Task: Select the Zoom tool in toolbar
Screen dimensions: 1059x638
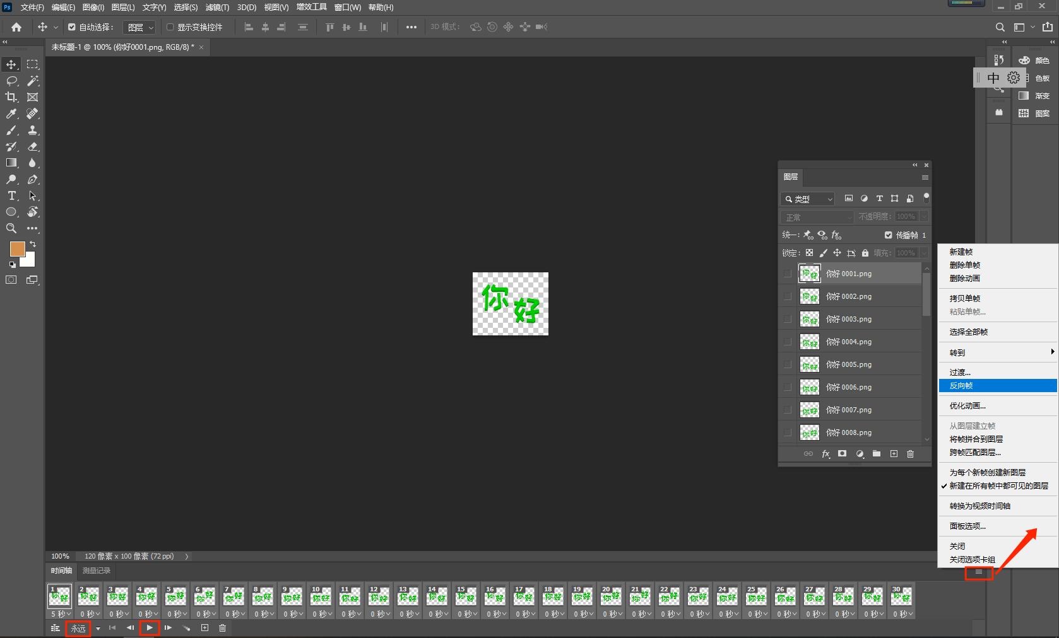Action: click(11, 228)
